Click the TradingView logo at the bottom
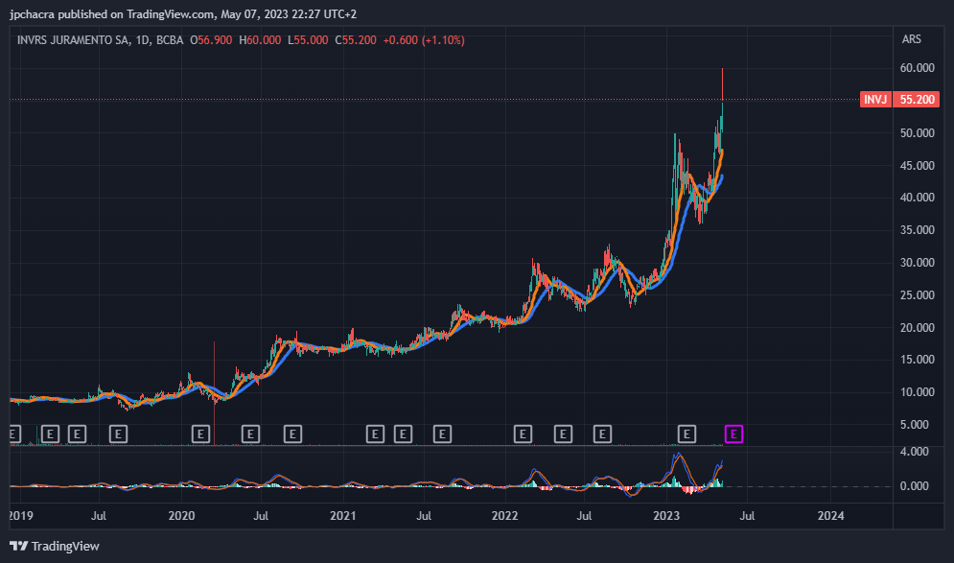The height and width of the screenshot is (563, 954). pos(55,546)
